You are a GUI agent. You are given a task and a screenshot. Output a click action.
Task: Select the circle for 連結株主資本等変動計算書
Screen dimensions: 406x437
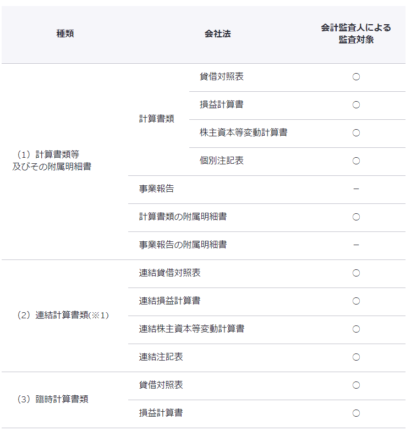[x=356, y=329]
